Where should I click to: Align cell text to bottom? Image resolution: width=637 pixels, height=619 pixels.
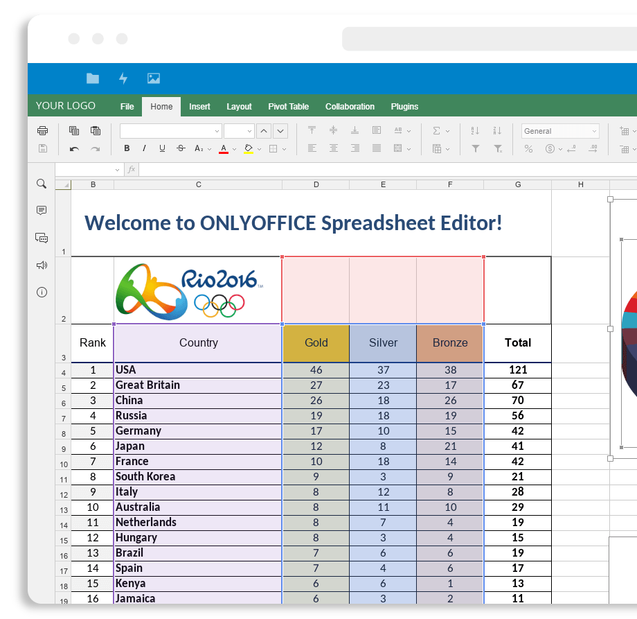click(x=355, y=130)
